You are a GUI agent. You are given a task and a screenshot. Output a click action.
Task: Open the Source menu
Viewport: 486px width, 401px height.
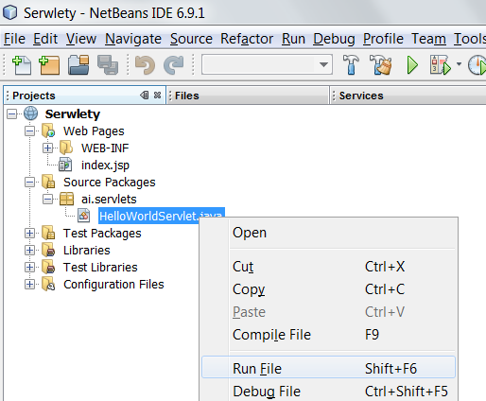[x=191, y=39]
